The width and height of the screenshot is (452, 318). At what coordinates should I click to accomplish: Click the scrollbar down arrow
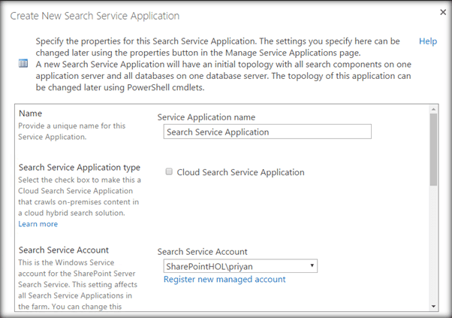click(433, 306)
